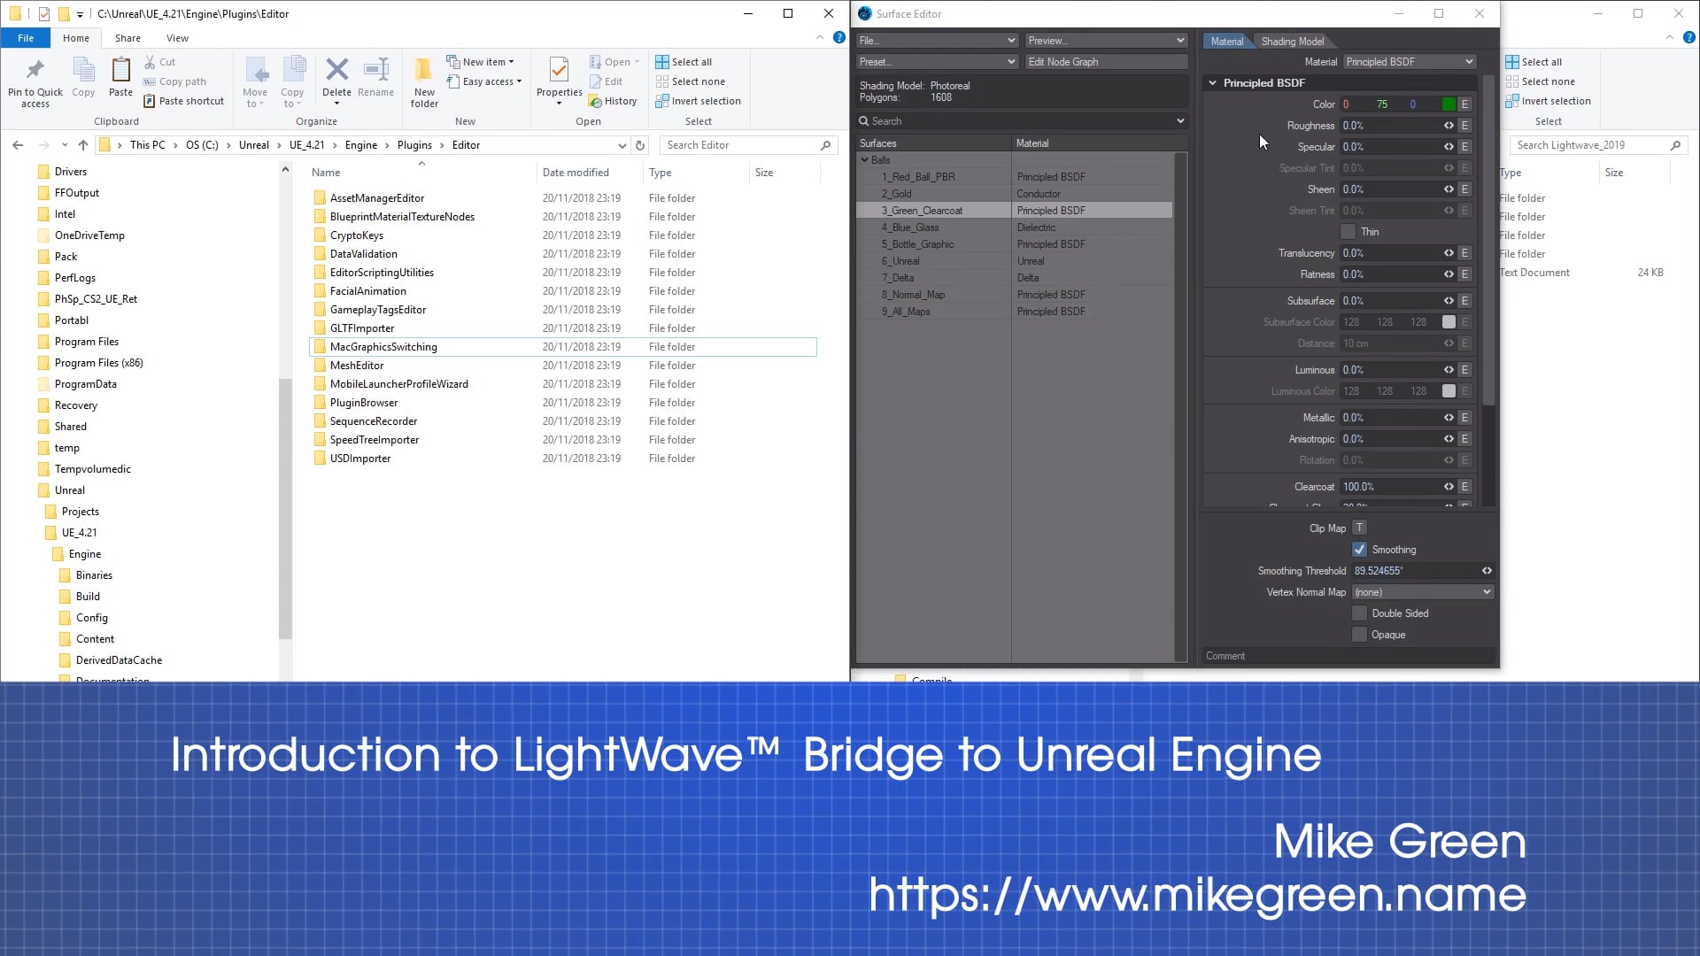This screenshot has width=1700, height=956.
Task: Enable the Opaque checkbox
Action: coord(1359,635)
